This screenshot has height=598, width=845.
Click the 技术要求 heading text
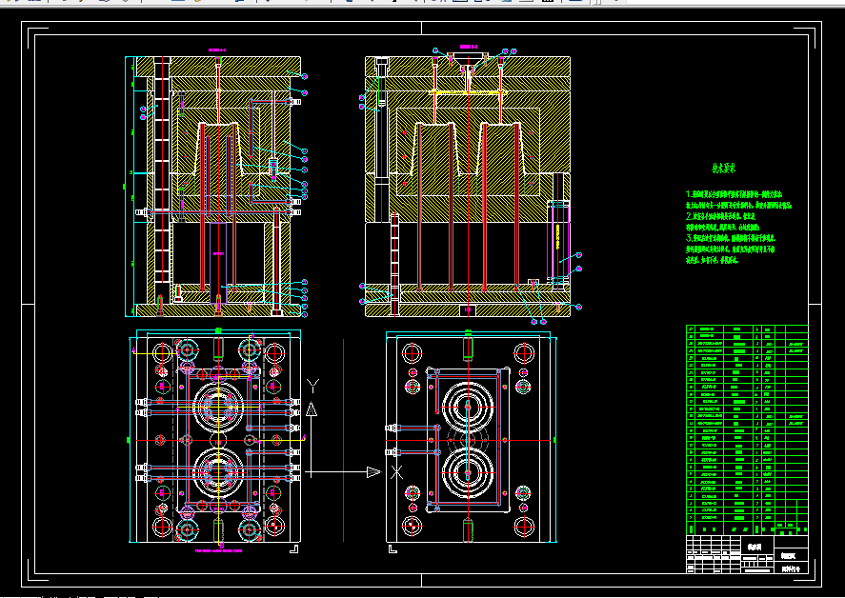pos(723,169)
